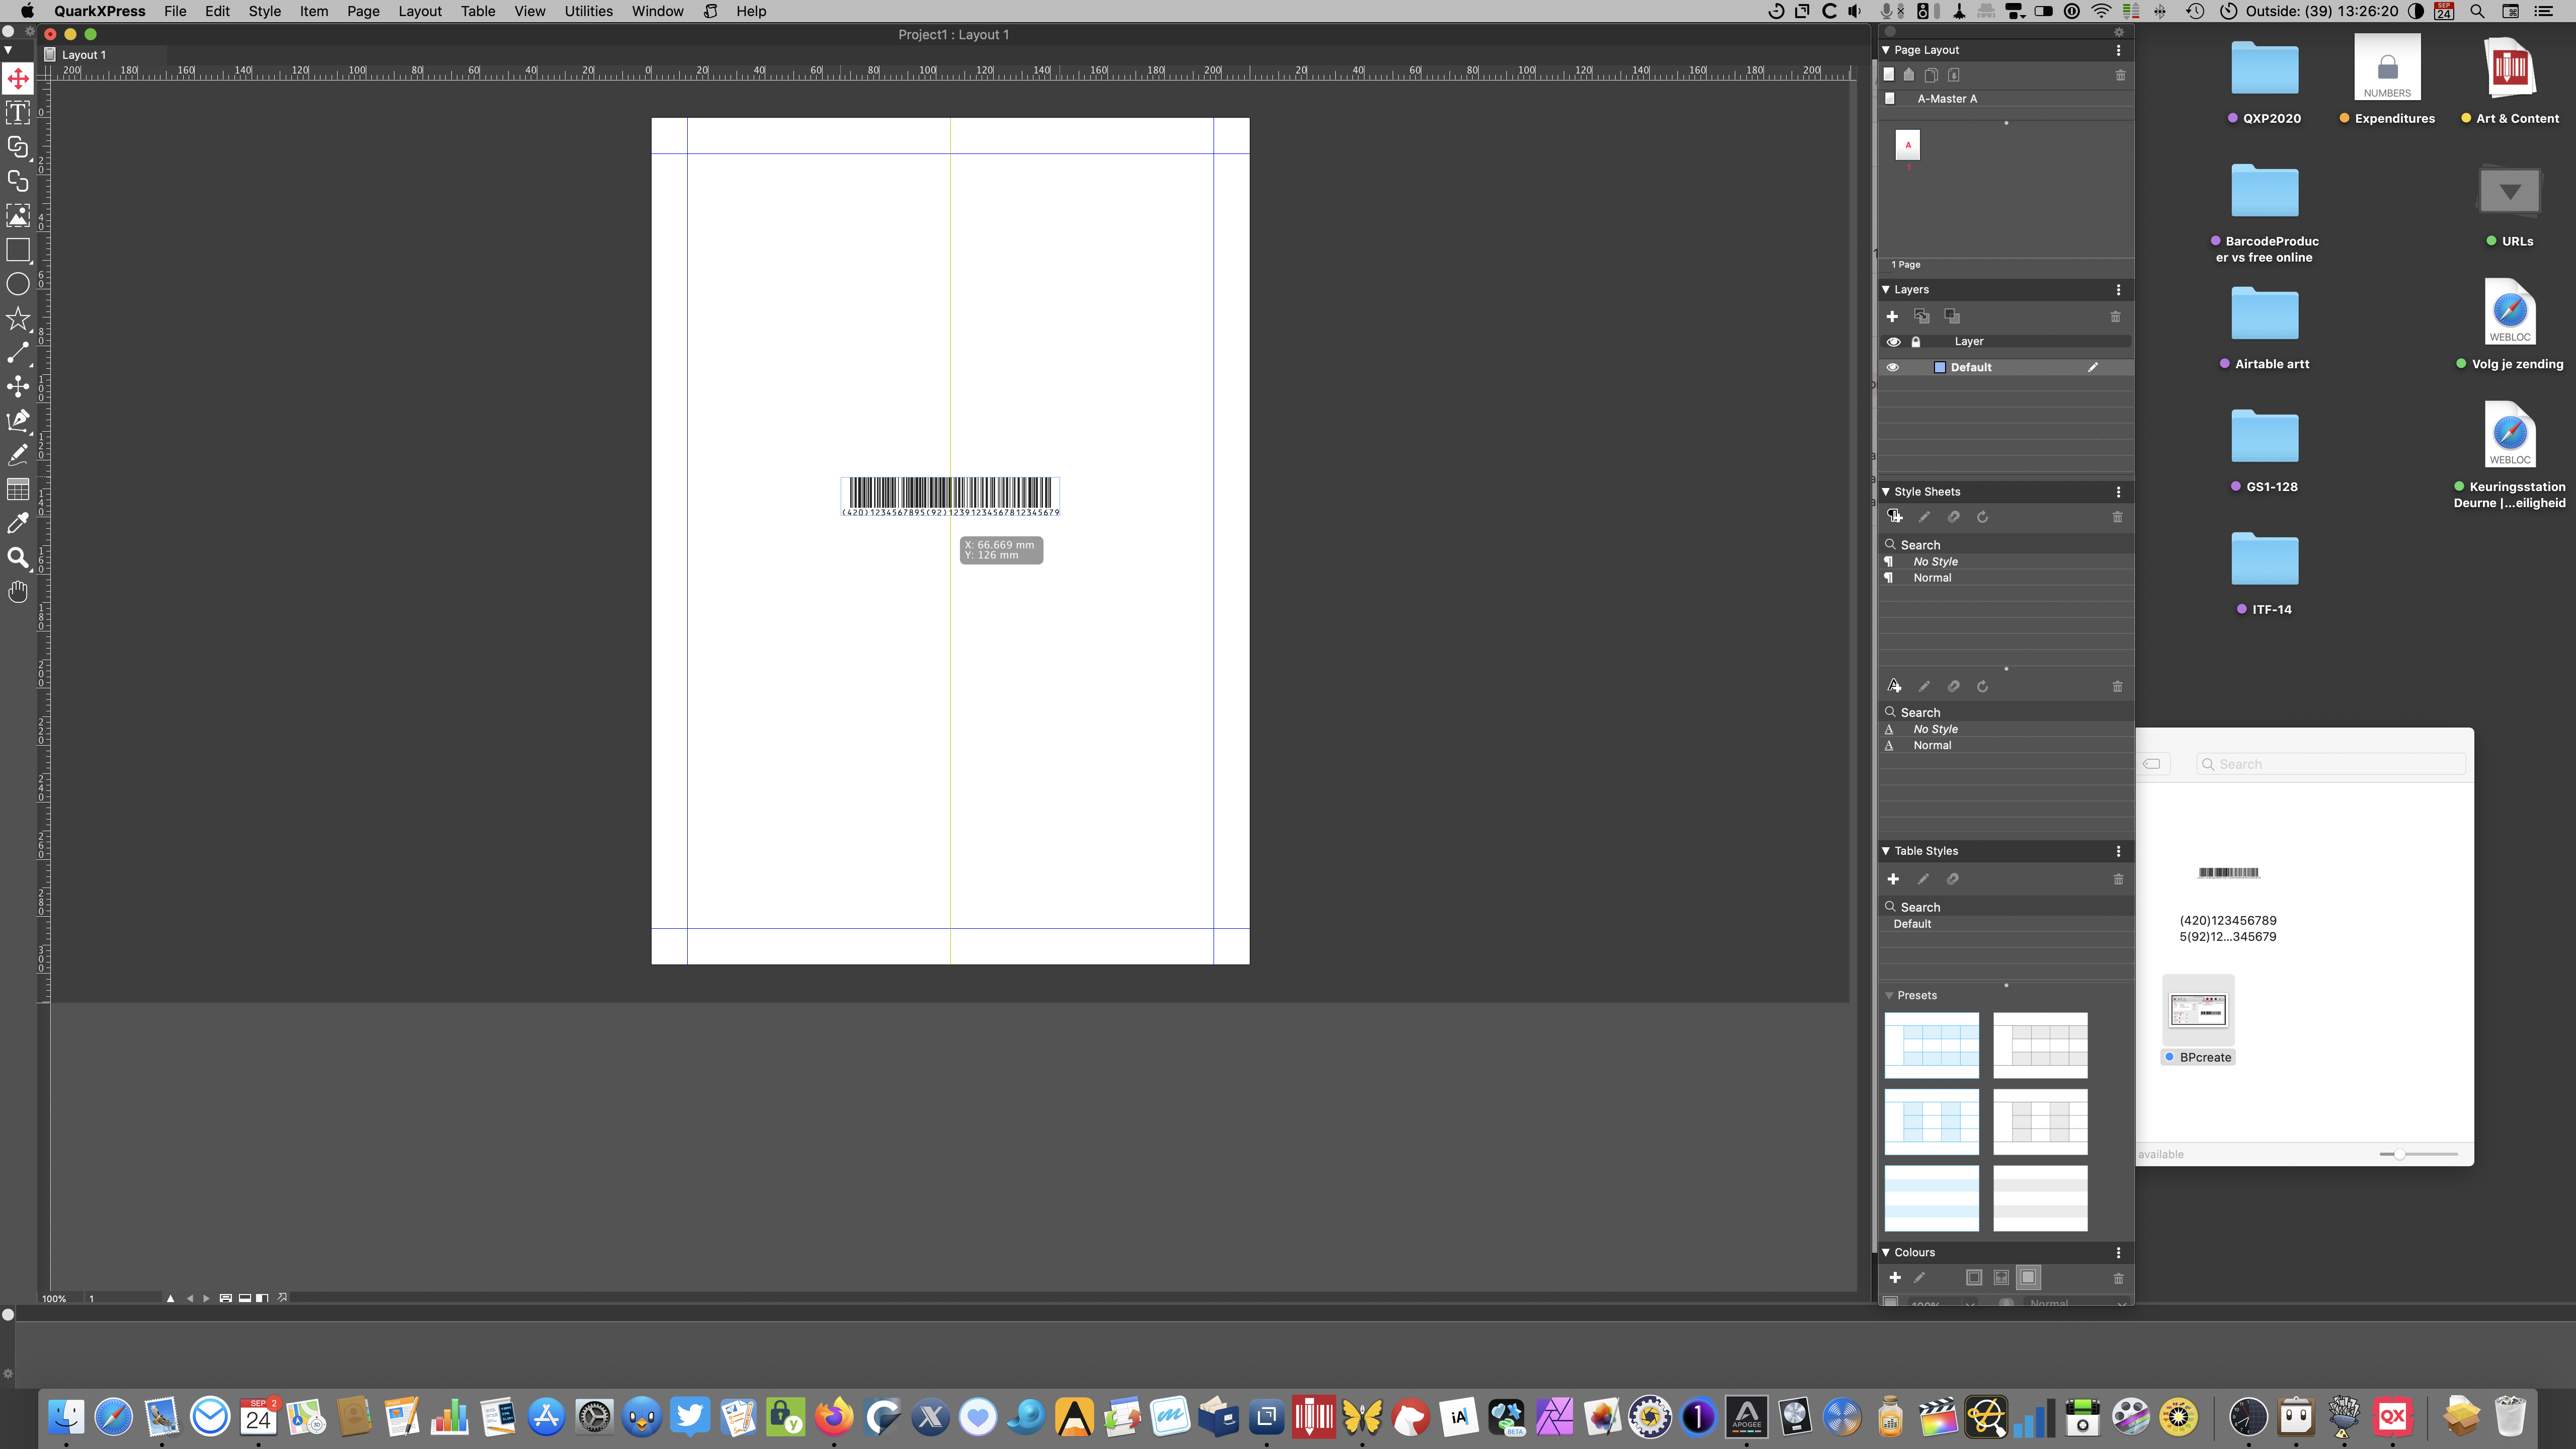Click the paragraph style update refresh icon

1982,517
